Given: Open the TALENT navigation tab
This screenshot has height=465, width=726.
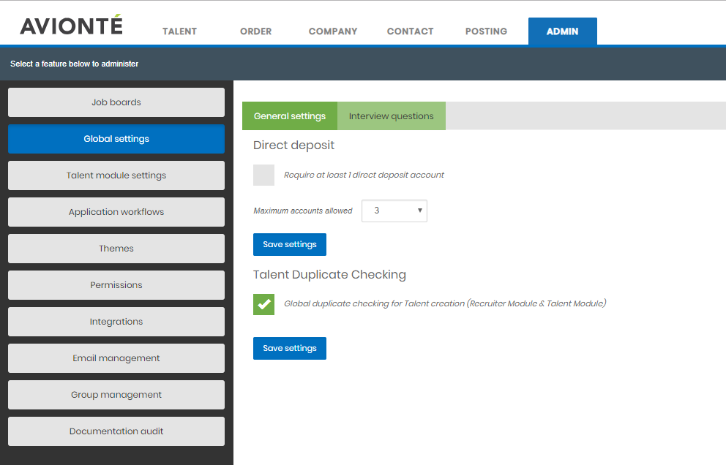Looking at the screenshot, I should 179,31.
